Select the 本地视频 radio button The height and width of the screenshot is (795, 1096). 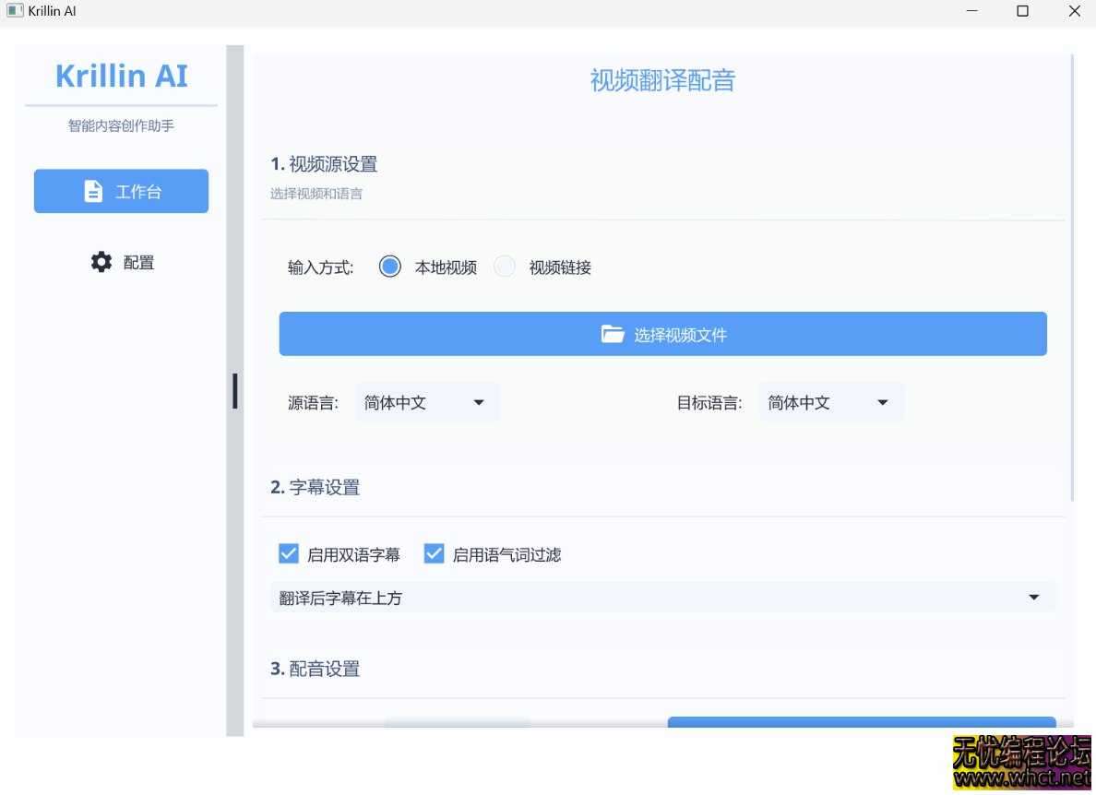[x=389, y=266]
